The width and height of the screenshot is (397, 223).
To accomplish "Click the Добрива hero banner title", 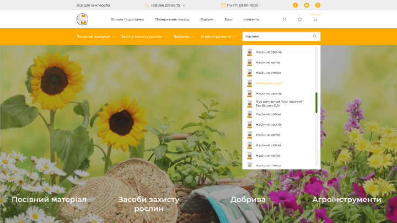I will tap(248, 199).
